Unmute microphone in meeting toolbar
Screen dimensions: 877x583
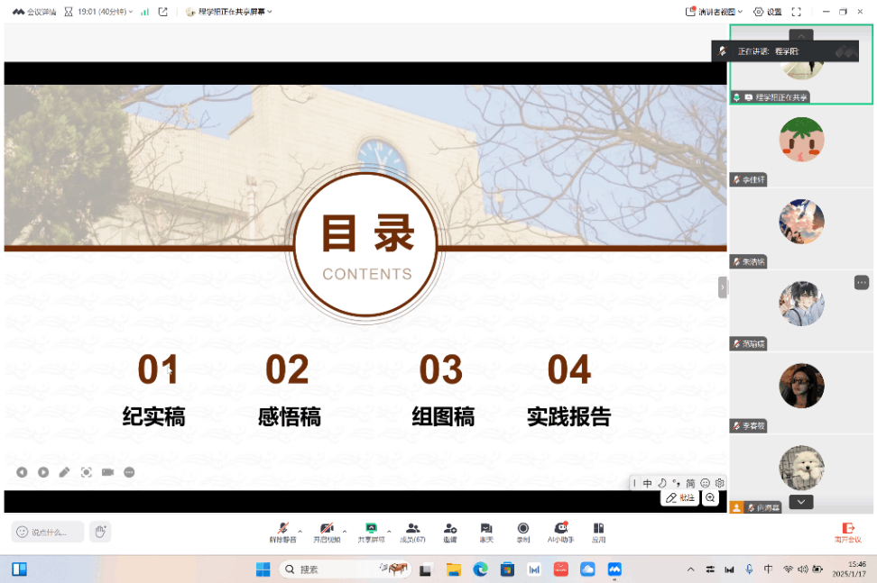pyautogui.click(x=282, y=530)
